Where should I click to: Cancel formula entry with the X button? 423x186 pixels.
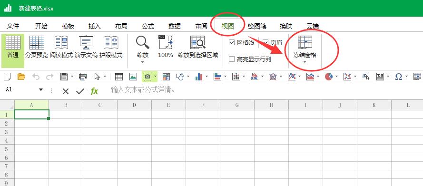pyautogui.click(x=66, y=91)
